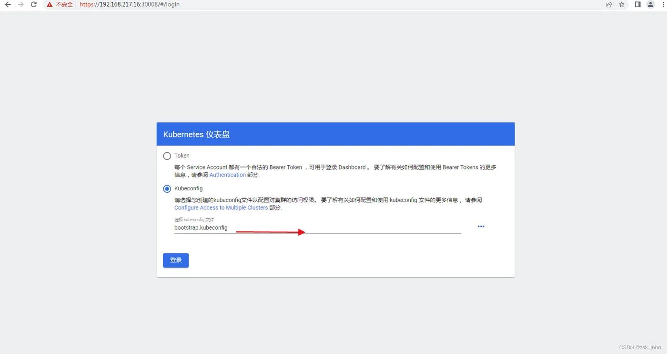Click the browser reload icon

33,4
